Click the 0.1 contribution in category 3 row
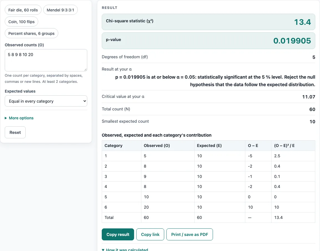 (x=277, y=177)
